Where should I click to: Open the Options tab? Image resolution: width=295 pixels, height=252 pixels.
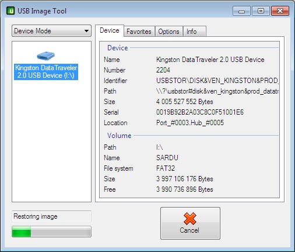(x=168, y=32)
